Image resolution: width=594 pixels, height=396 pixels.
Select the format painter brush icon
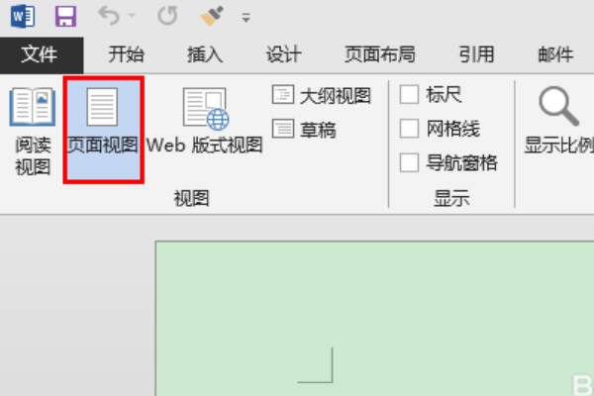click(212, 16)
